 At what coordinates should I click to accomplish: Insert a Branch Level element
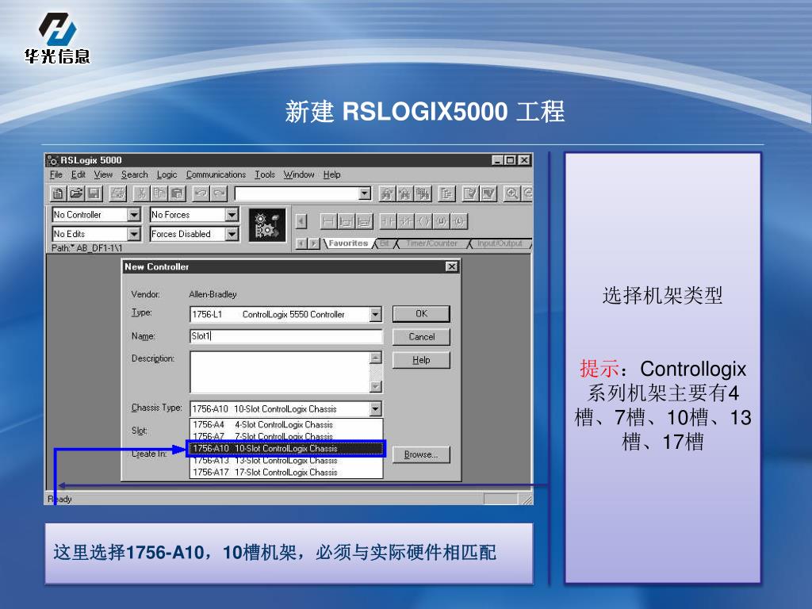pyautogui.click(x=364, y=222)
